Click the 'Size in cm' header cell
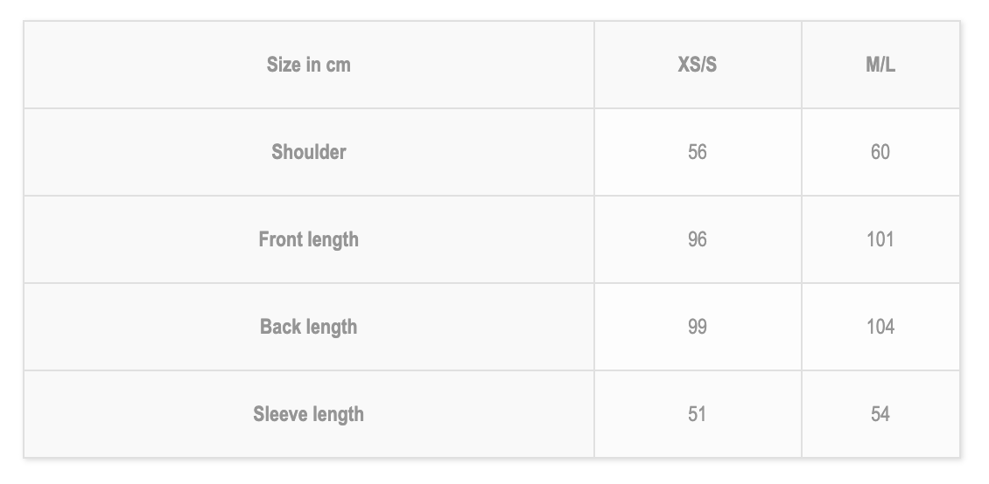 308,64
